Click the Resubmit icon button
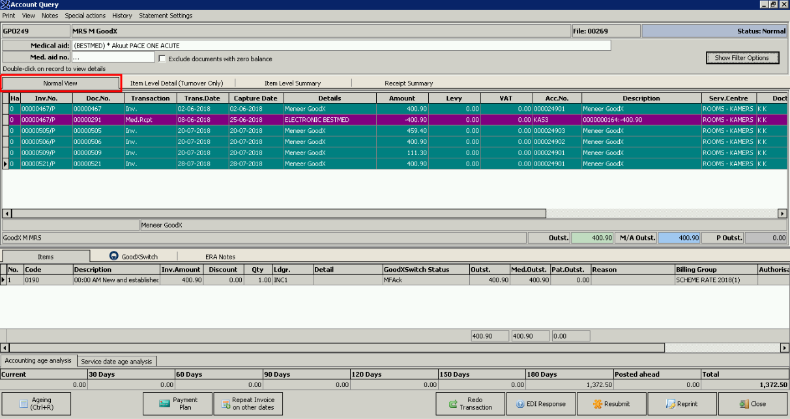Viewport: 790px width, 419px height. pyautogui.click(x=598, y=404)
